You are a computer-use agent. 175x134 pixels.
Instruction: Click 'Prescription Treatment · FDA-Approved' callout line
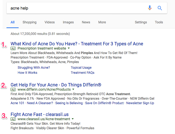pyautogui.click(x=66, y=57)
